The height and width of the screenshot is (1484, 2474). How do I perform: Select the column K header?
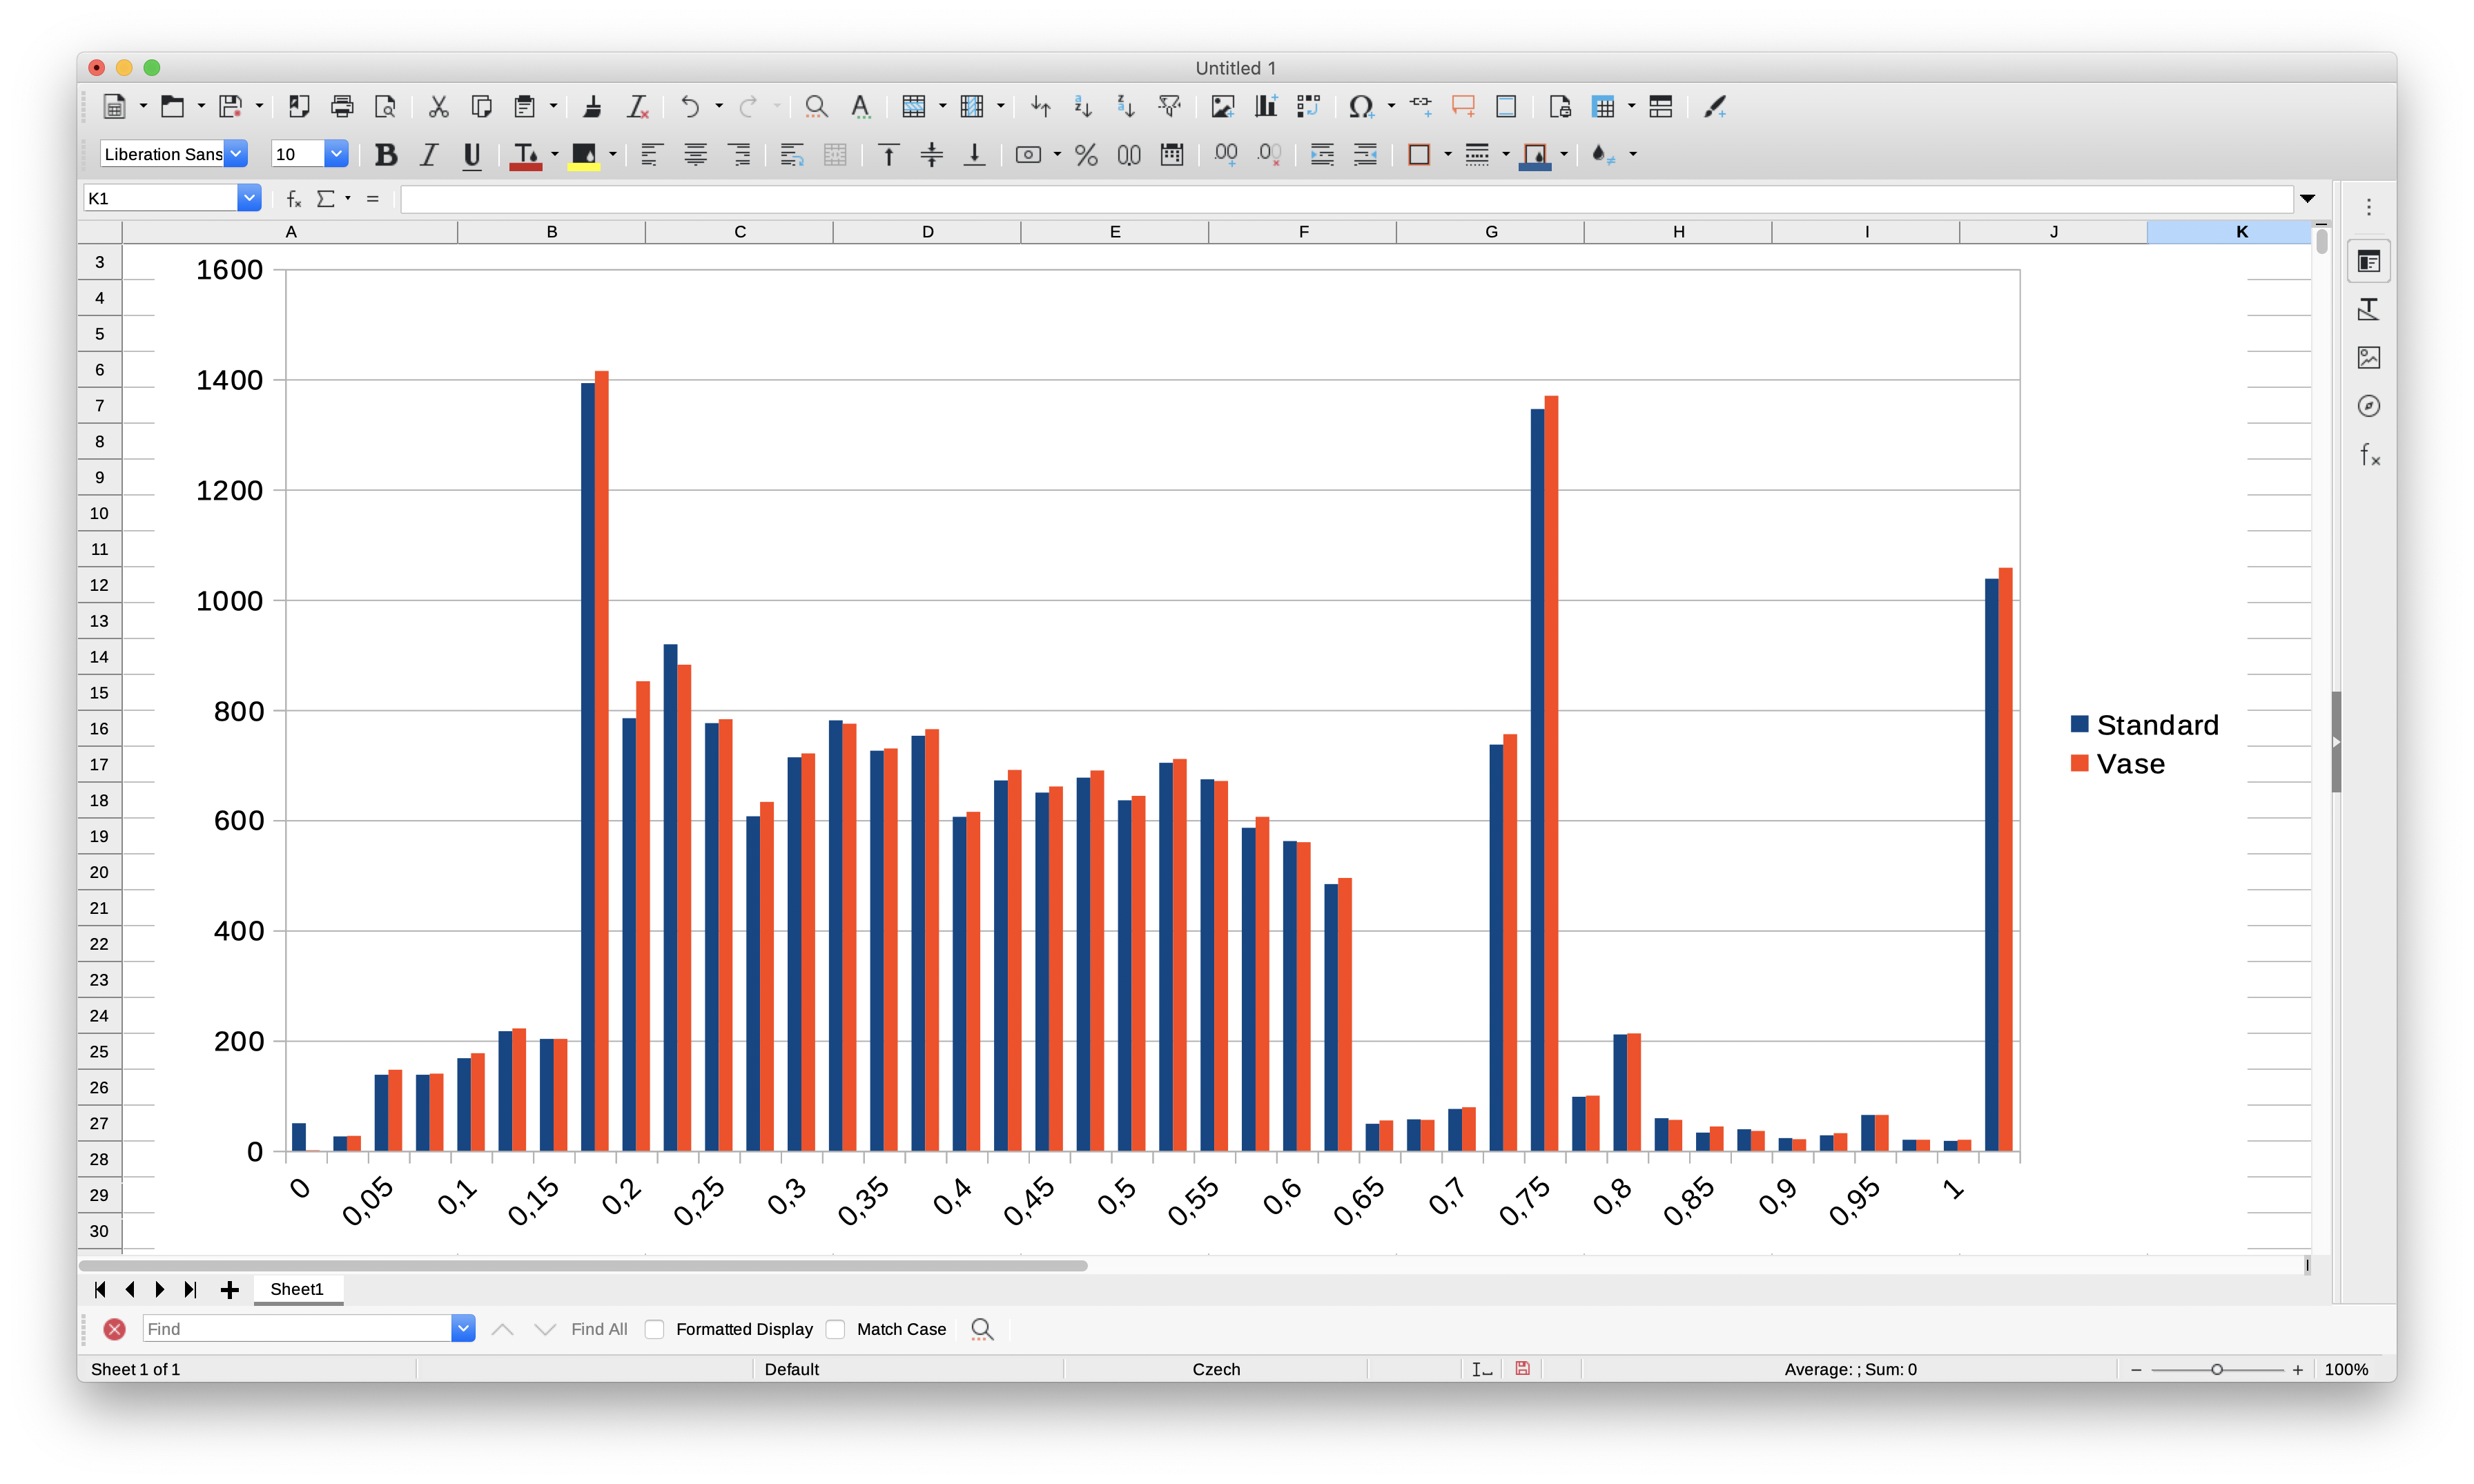(x=2241, y=232)
